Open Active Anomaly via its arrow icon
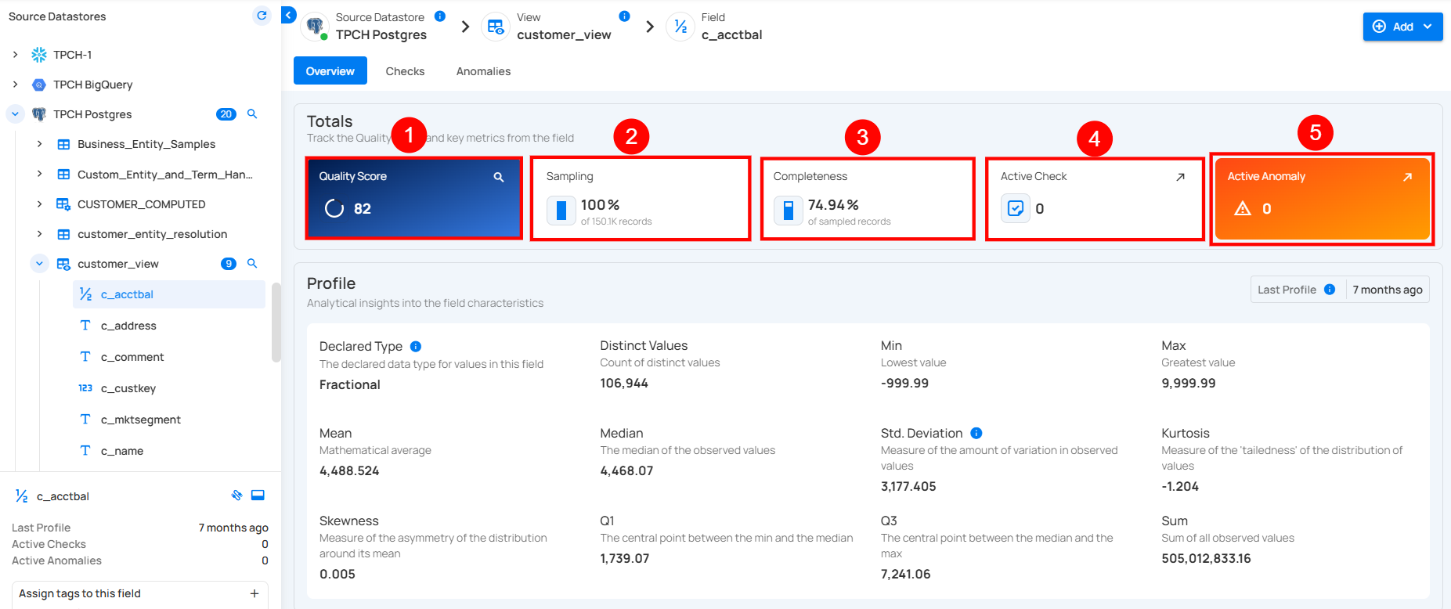 (x=1407, y=177)
